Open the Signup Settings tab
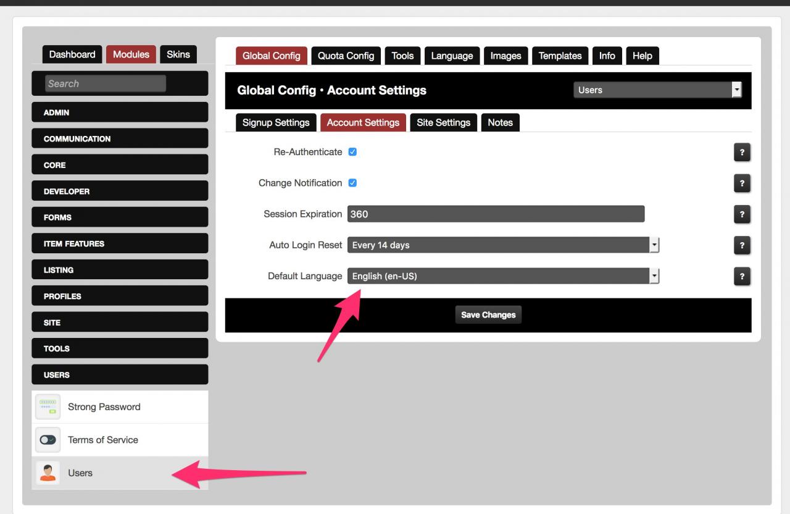This screenshot has height=514, width=790. click(276, 122)
